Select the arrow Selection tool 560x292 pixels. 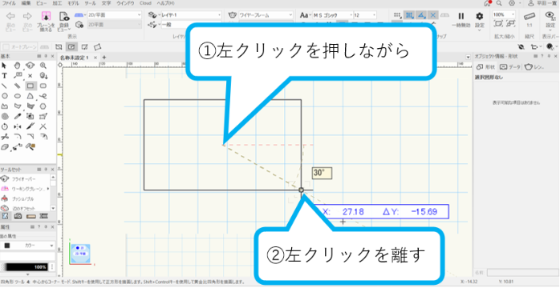pyautogui.click(x=4, y=66)
